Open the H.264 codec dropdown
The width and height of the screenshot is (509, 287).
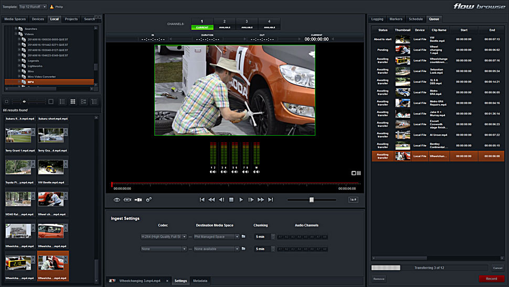click(x=164, y=237)
